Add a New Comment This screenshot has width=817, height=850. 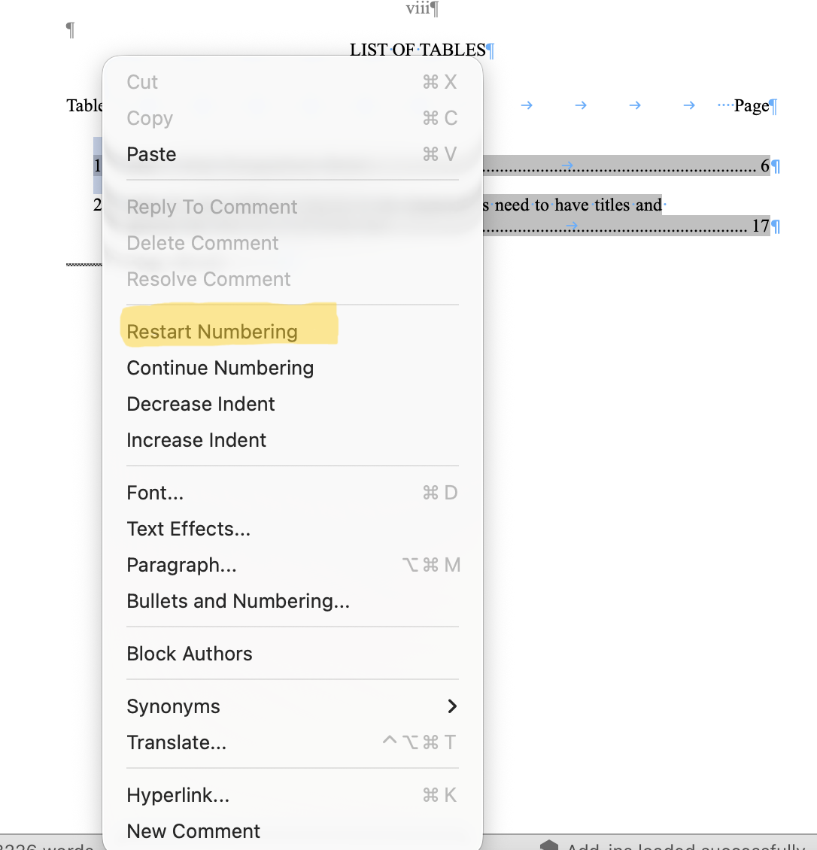(193, 830)
